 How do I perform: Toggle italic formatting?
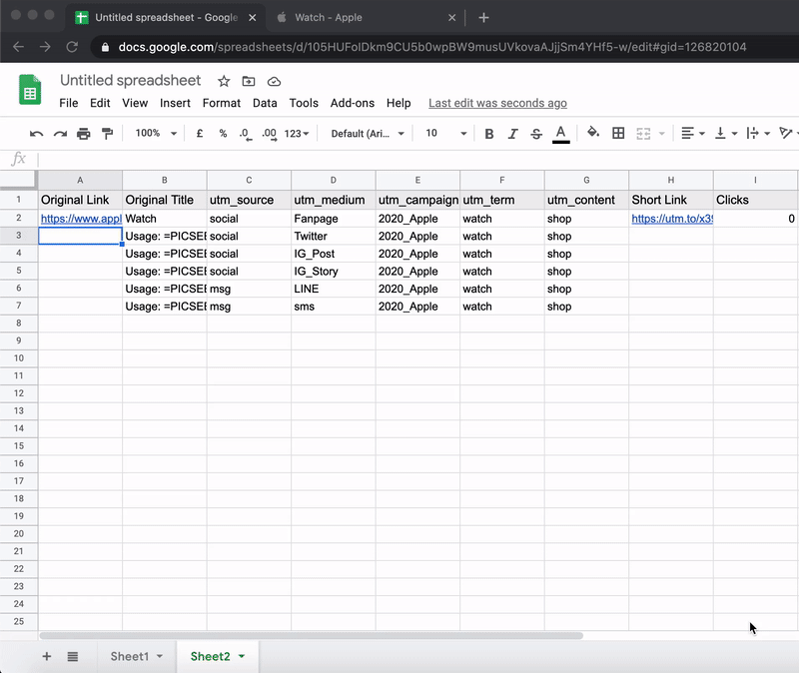tap(512, 134)
